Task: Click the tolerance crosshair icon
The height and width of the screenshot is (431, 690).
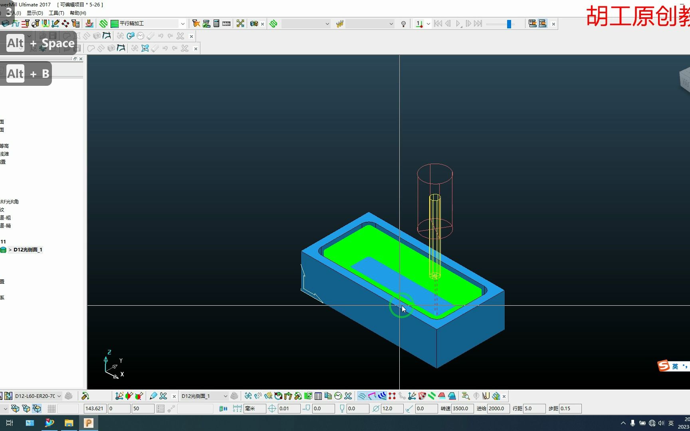Action: tap(272, 409)
